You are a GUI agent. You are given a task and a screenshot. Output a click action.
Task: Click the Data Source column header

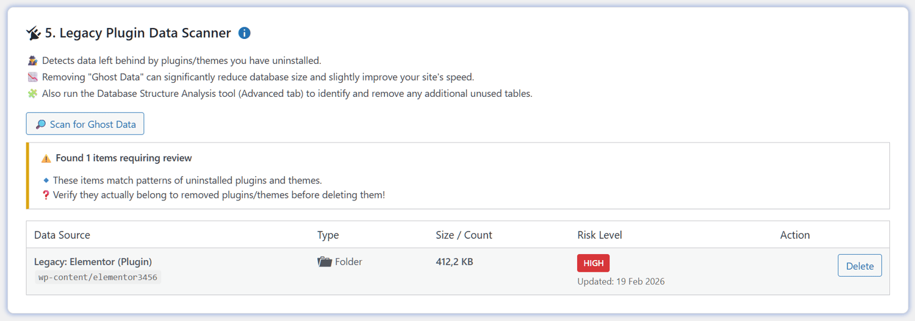coord(62,235)
